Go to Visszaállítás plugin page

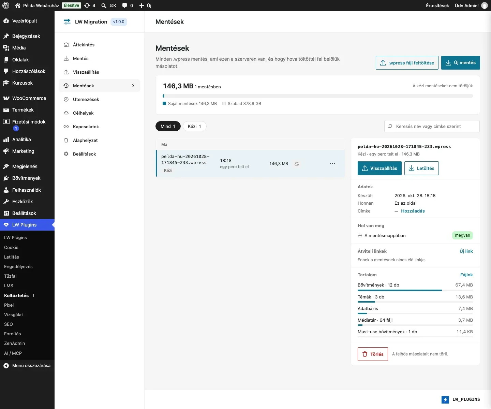tap(99, 72)
